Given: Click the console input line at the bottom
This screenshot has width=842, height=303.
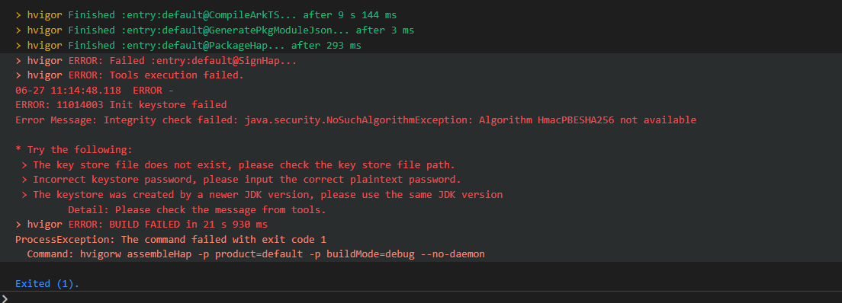Looking at the screenshot, I should pyautogui.click(x=421, y=298).
